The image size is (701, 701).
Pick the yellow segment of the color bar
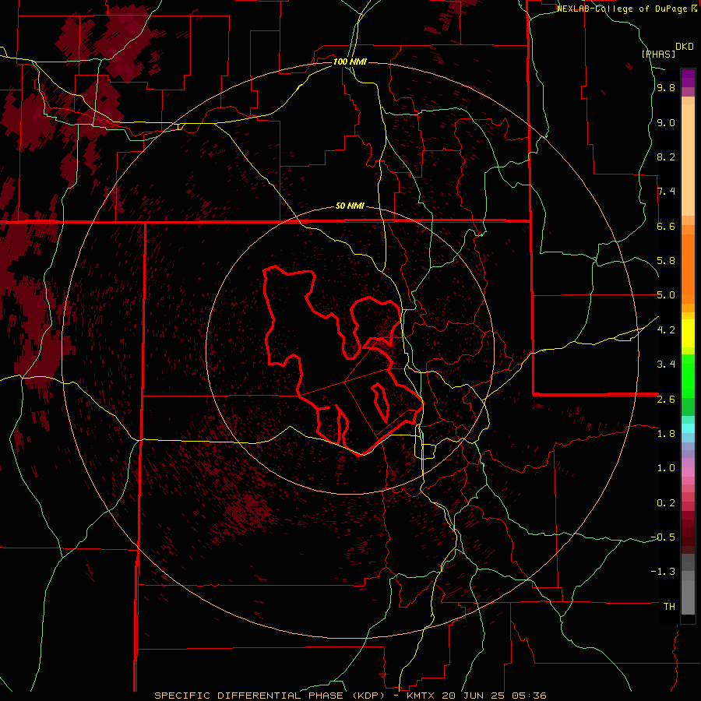coord(688,333)
